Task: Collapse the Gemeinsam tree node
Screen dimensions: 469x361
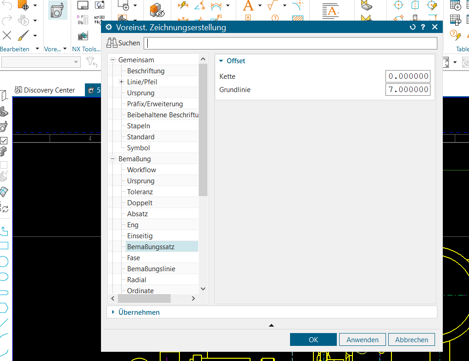Action: [x=113, y=60]
